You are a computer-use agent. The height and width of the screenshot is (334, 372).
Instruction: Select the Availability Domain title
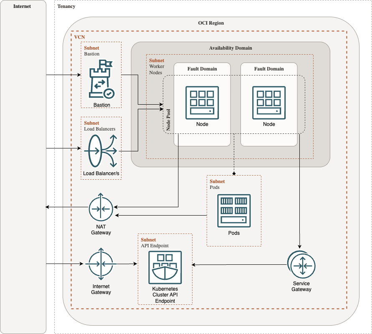click(230, 48)
